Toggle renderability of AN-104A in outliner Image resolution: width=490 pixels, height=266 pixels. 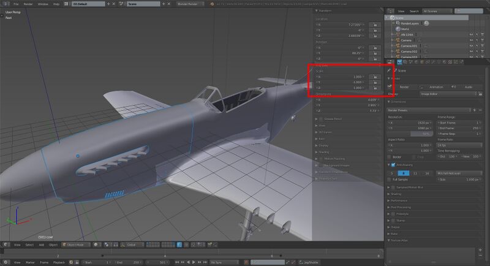482,35
